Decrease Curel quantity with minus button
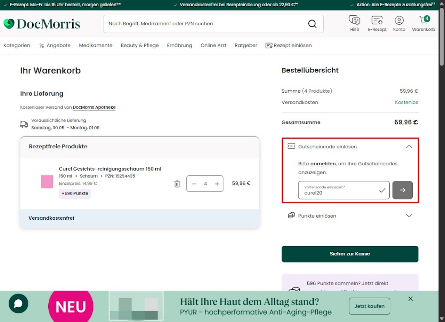The height and width of the screenshot is (322, 445). tap(194, 184)
